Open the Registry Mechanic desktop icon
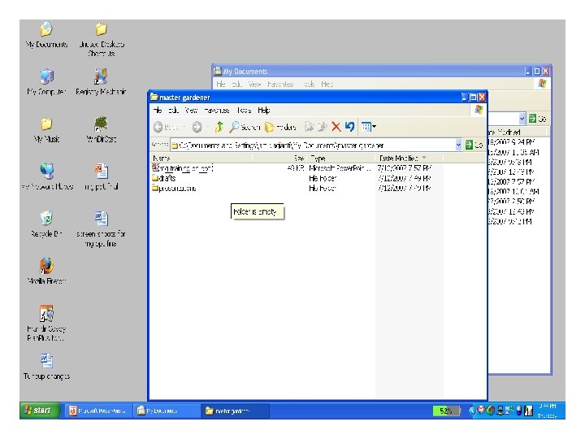Screen dimensions: 585x439 [x=101, y=82]
